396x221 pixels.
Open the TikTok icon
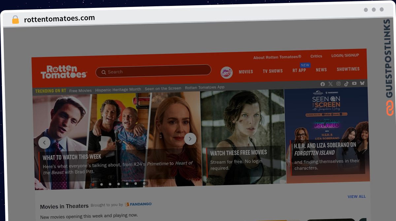346,84
